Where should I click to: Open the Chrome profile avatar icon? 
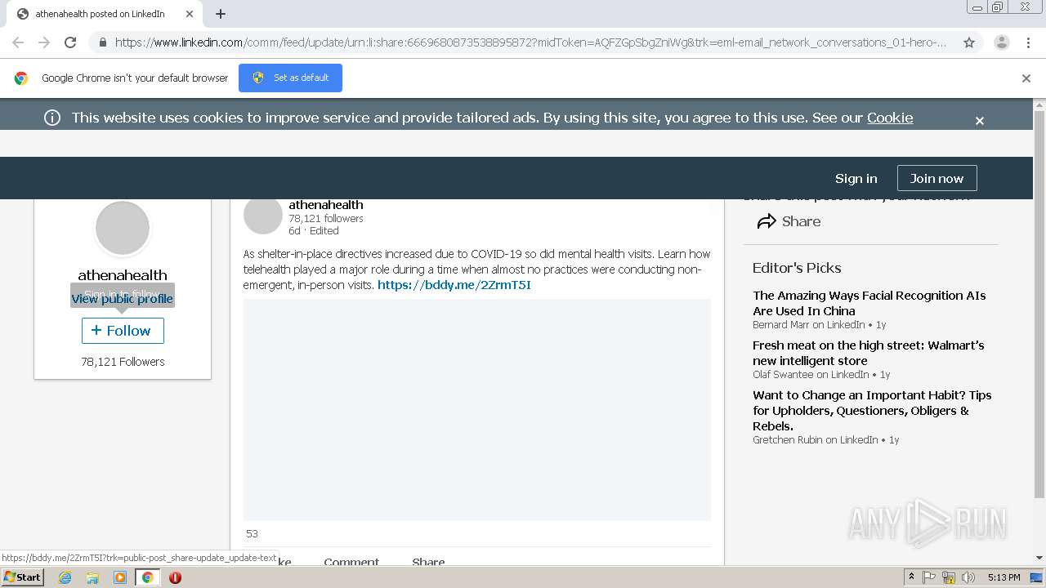[1001, 42]
